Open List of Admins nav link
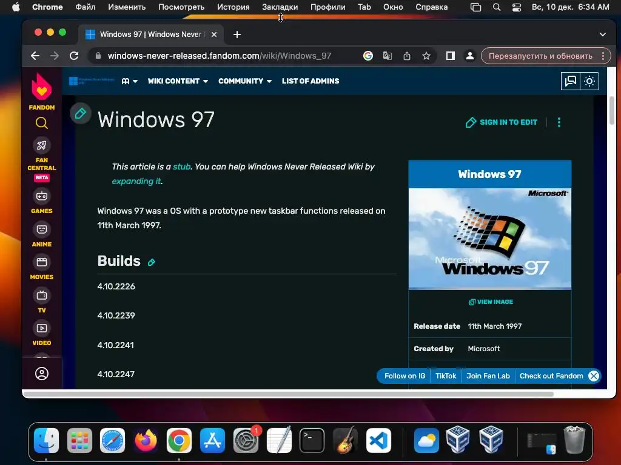Viewport: 621px width, 465px height. pyautogui.click(x=310, y=81)
